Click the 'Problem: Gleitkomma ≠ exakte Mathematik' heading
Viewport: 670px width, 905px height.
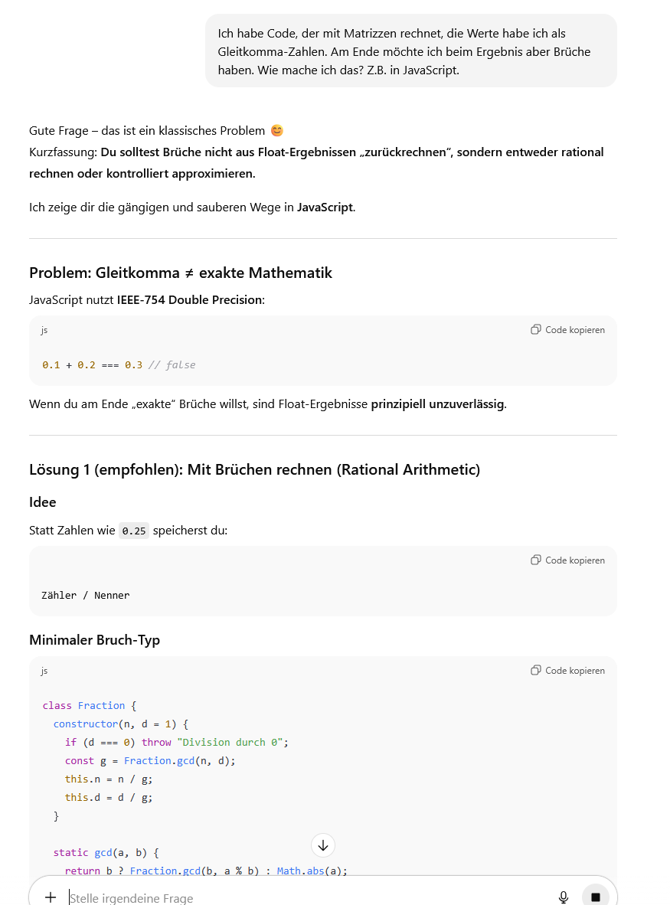[x=181, y=273]
